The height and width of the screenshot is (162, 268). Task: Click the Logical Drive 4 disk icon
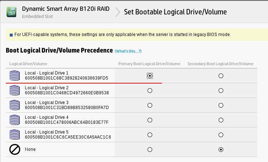(x=14, y=120)
